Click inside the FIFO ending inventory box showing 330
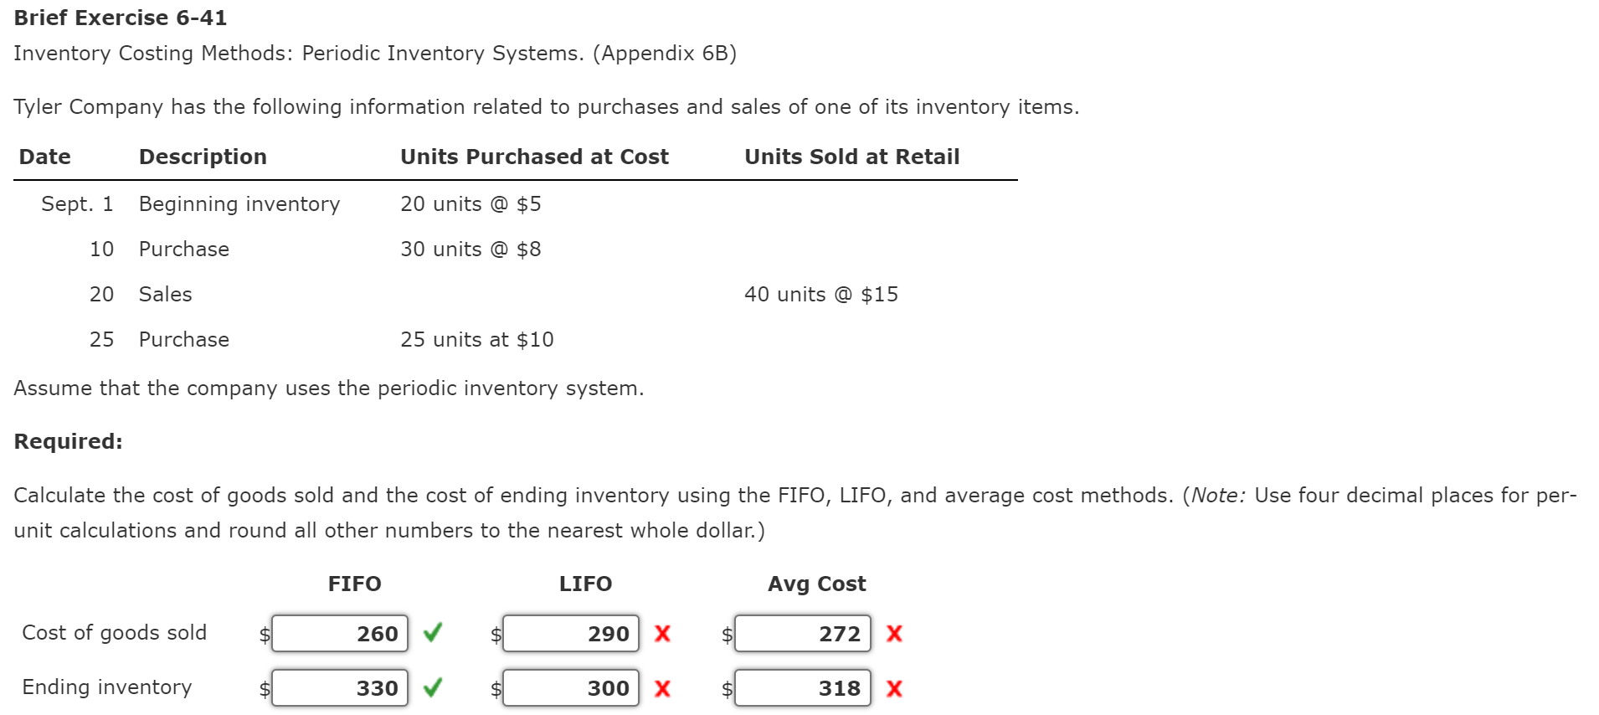 340,688
